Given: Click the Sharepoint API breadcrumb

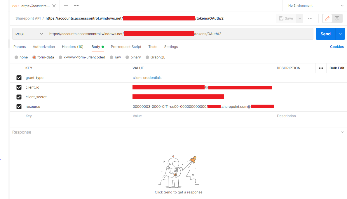Looking at the screenshot, I should (28, 18).
